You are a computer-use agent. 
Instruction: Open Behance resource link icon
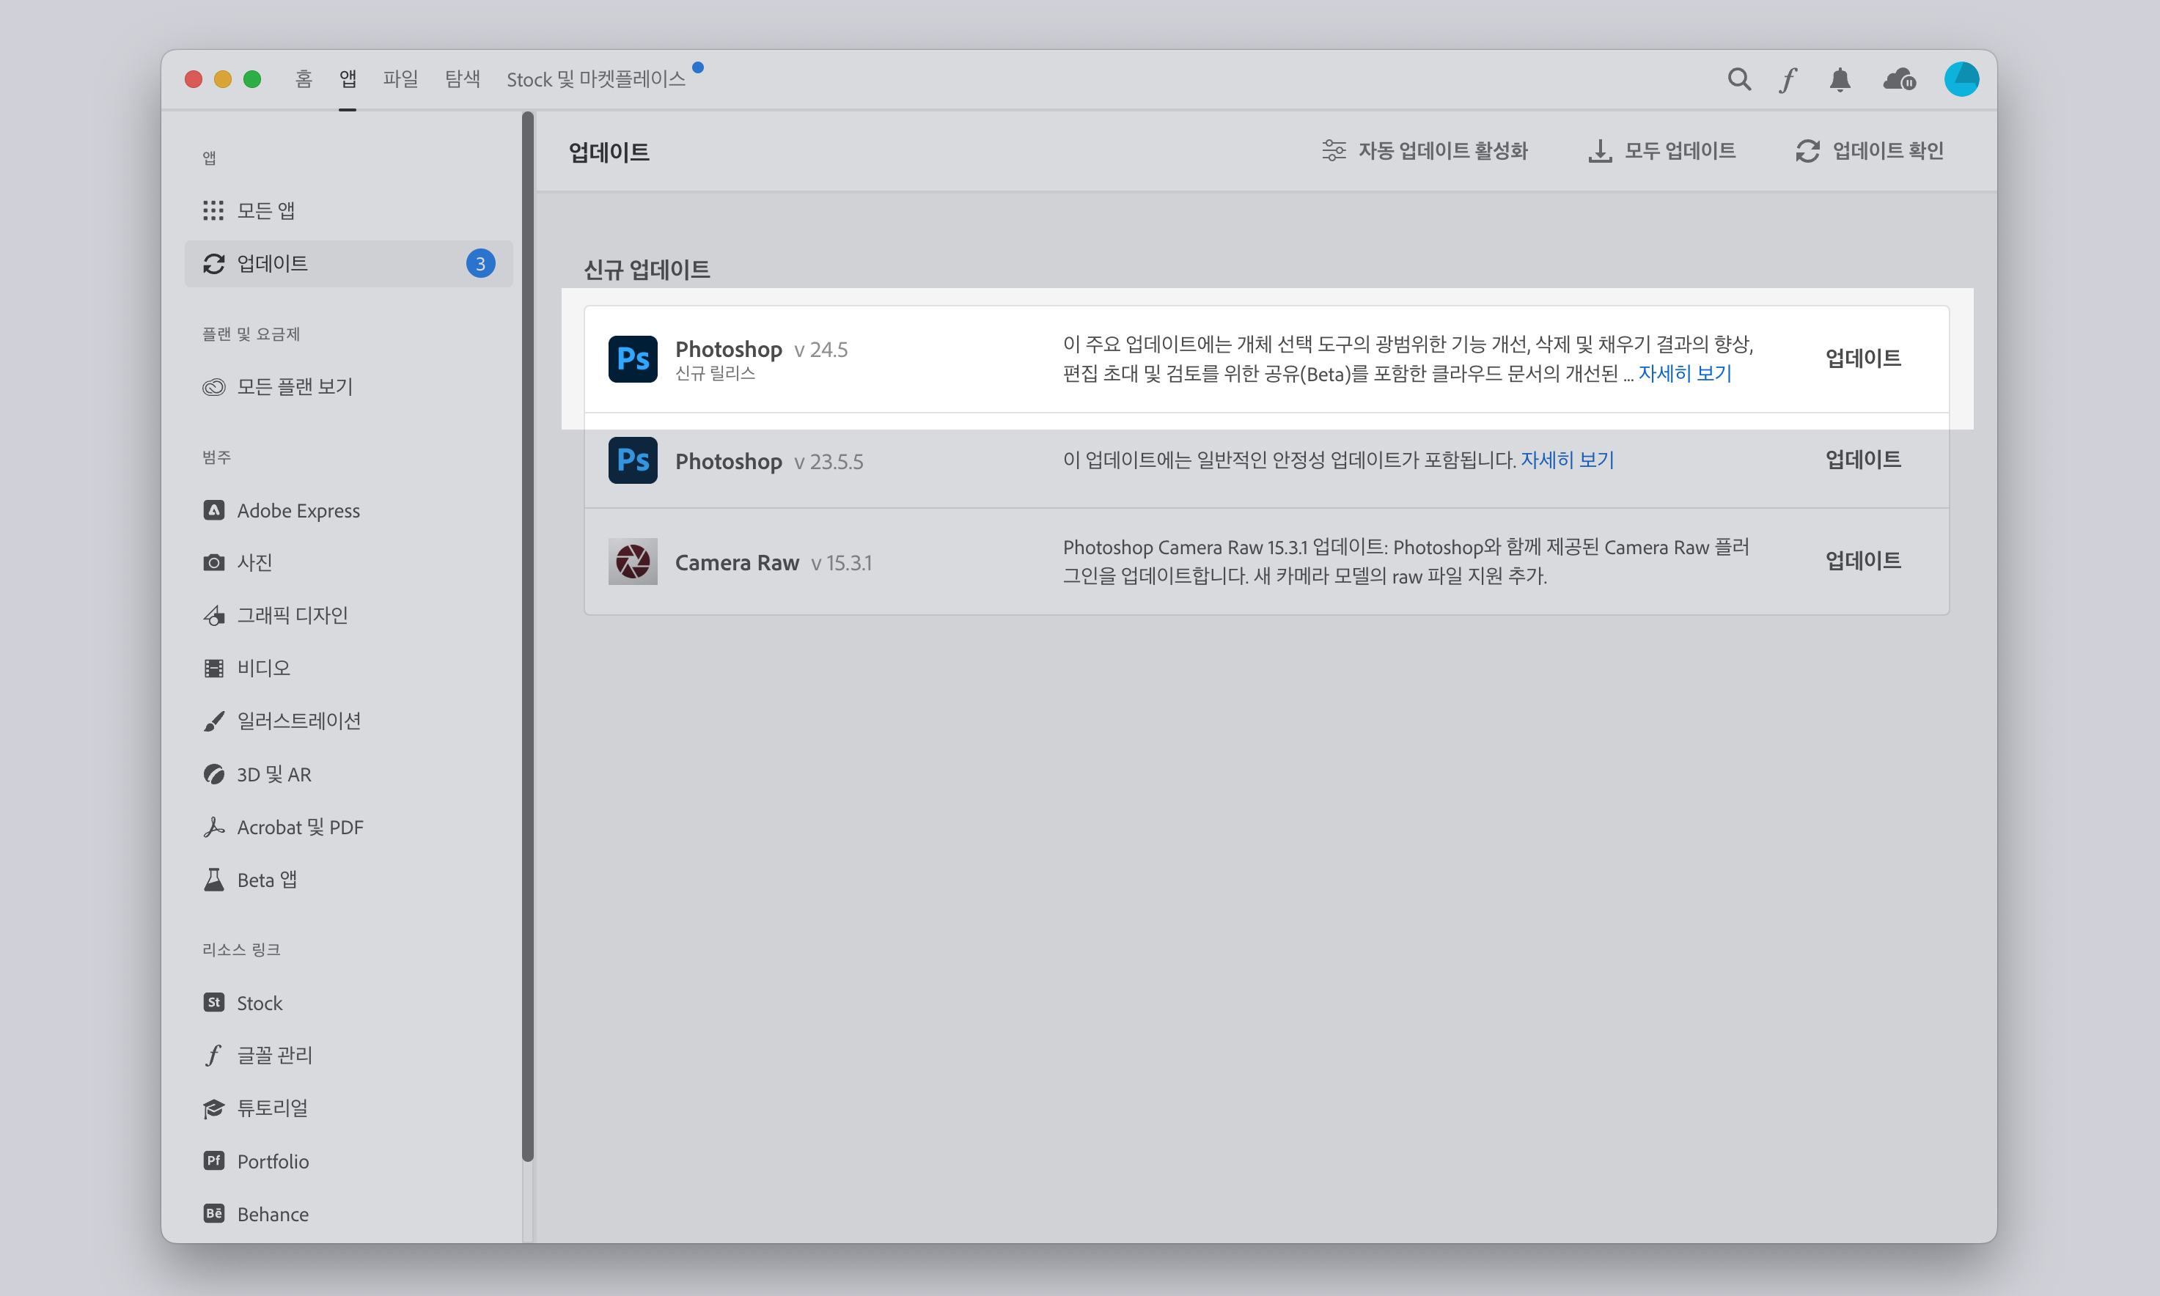213,1213
